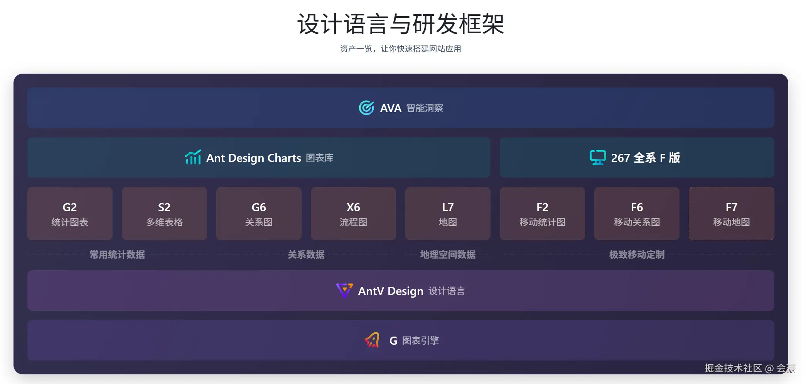Click the monitor icon beside 267 全系 F 版
The image size is (806, 384).
click(x=598, y=157)
